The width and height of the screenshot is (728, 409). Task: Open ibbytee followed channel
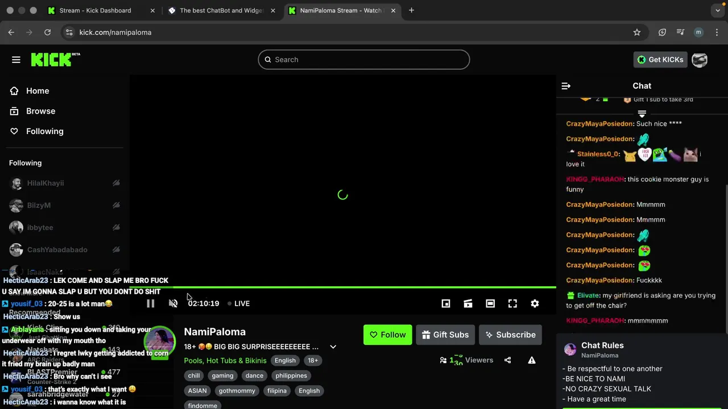tap(65, 227)
